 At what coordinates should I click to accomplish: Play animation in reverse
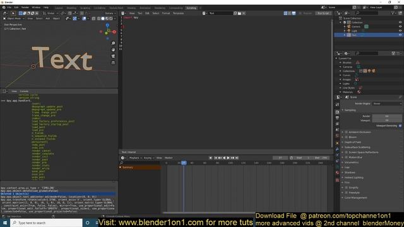[224, 158]
